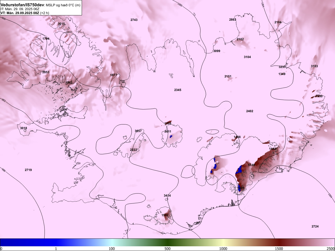Click the map value 1943
Screen dimensions: 335x251
pyautogui.click(x=69, y=83)
